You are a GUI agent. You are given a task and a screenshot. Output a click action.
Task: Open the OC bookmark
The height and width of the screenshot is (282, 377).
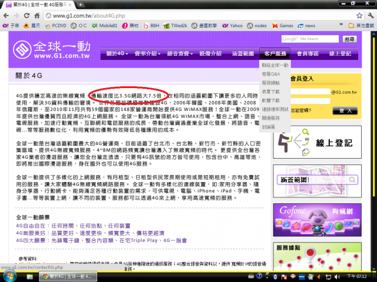[79, 26]
